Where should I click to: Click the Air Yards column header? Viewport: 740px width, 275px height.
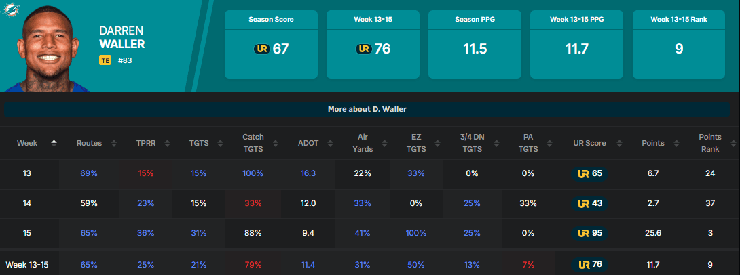(363, 143)
